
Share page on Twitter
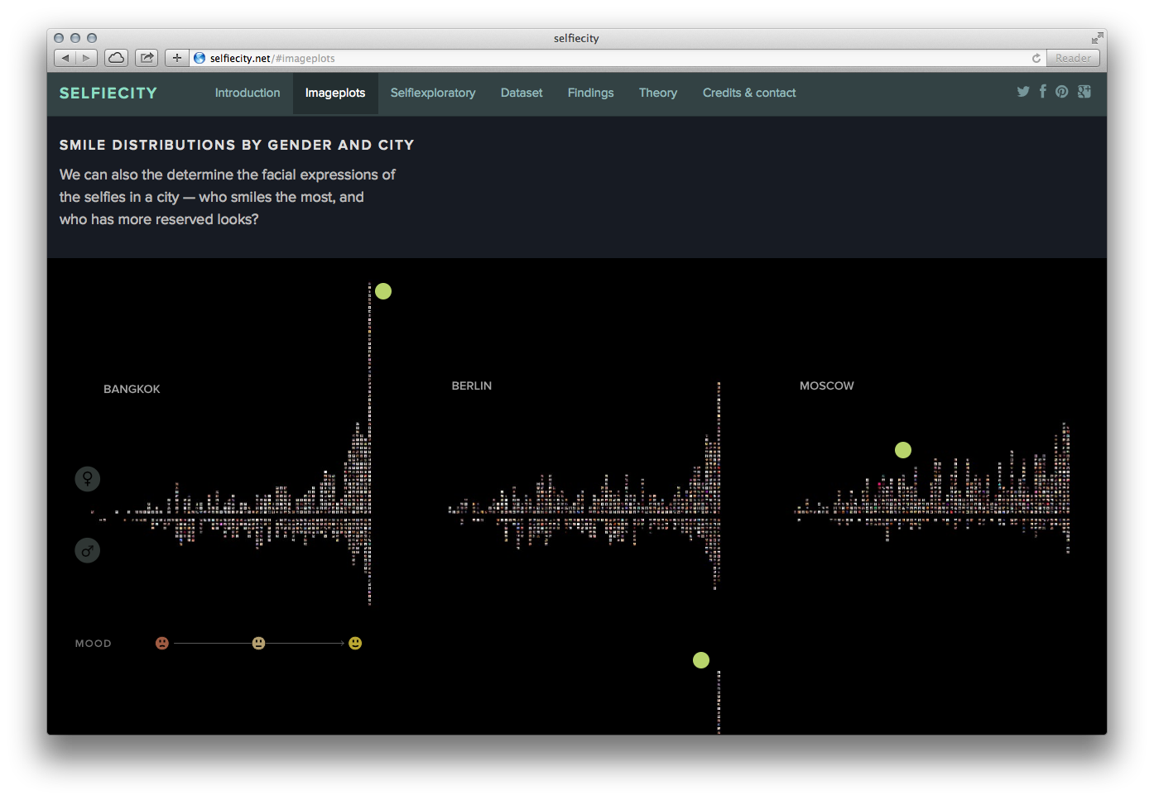click(1023, 92)
